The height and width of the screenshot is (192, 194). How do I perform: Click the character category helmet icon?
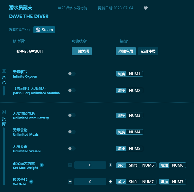4,71
